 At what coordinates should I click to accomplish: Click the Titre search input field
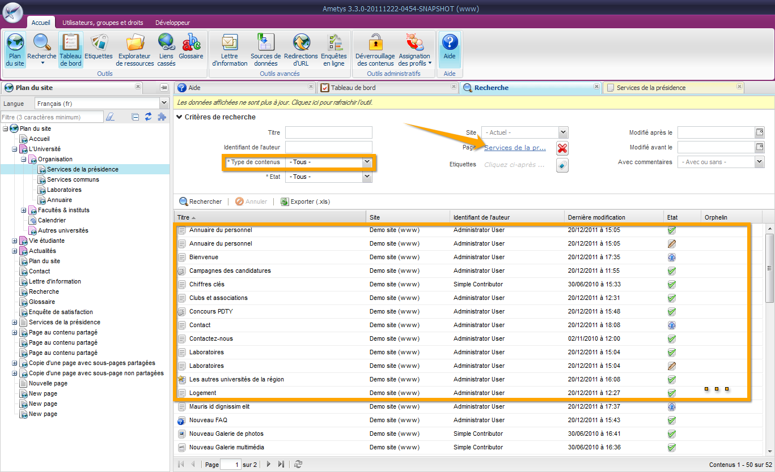pos(328,132)
